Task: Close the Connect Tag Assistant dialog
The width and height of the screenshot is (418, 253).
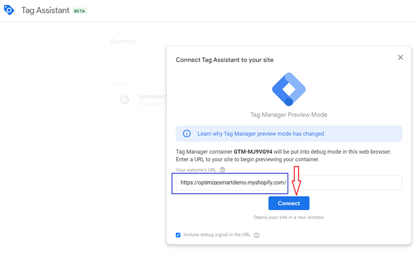Action: [400, 57]
